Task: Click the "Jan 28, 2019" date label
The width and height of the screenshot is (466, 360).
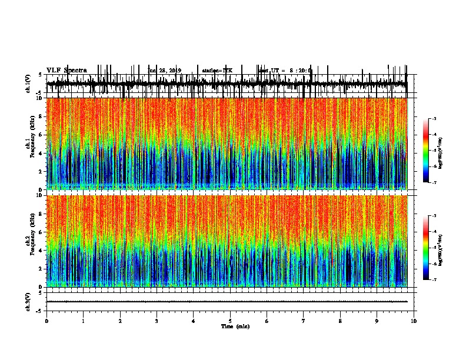Action: tap(164, 71)
